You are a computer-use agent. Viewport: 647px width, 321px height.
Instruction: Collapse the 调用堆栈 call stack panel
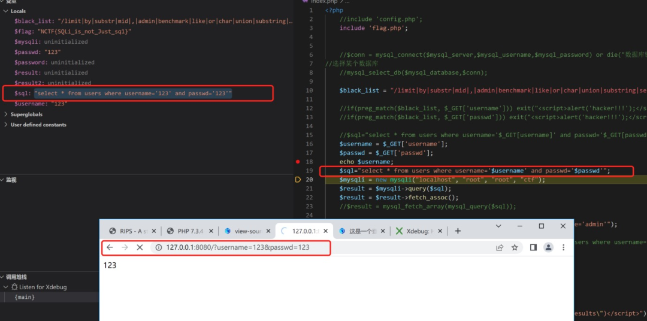(2, 277)
